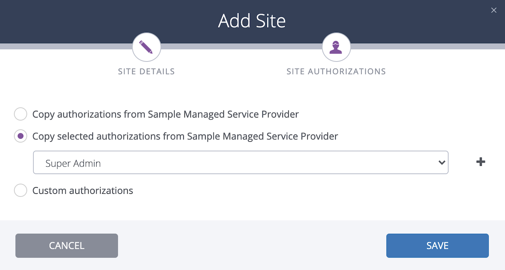Click the person icon above Site Authorizations
Image resolution: width=505 pixels, height=270 pixels.
click(x=336, y=46)
